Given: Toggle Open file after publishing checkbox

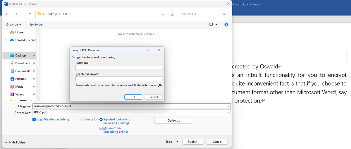Looking at the screenshot, I should (x=34, y=119).
